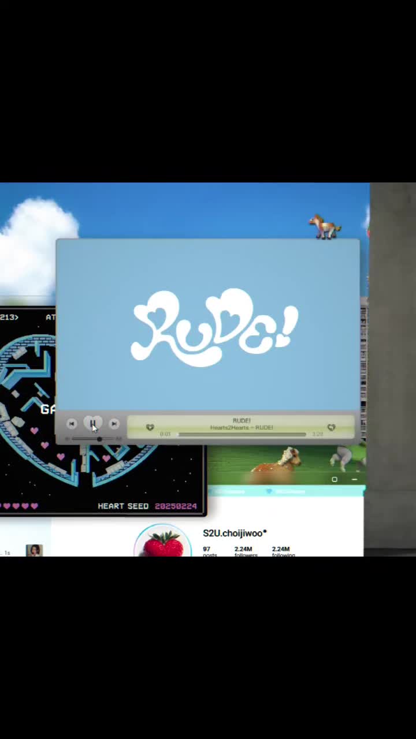
Task: Click the pink hearts lives row in game
Action: pyautogui.click(x=19, y=506)
